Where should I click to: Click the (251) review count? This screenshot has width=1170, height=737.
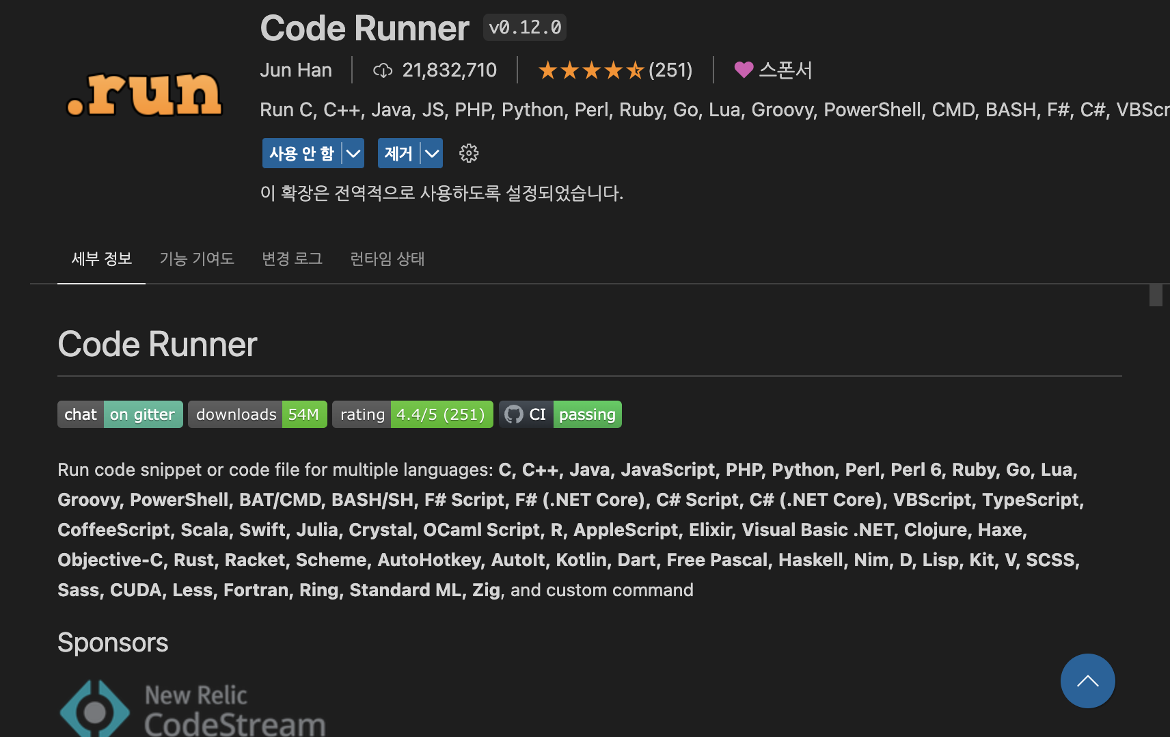pos(670,70)
